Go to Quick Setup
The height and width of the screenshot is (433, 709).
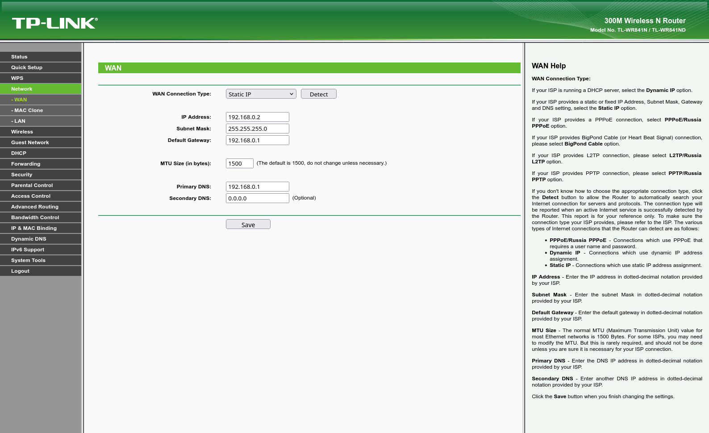click(41, 67)
